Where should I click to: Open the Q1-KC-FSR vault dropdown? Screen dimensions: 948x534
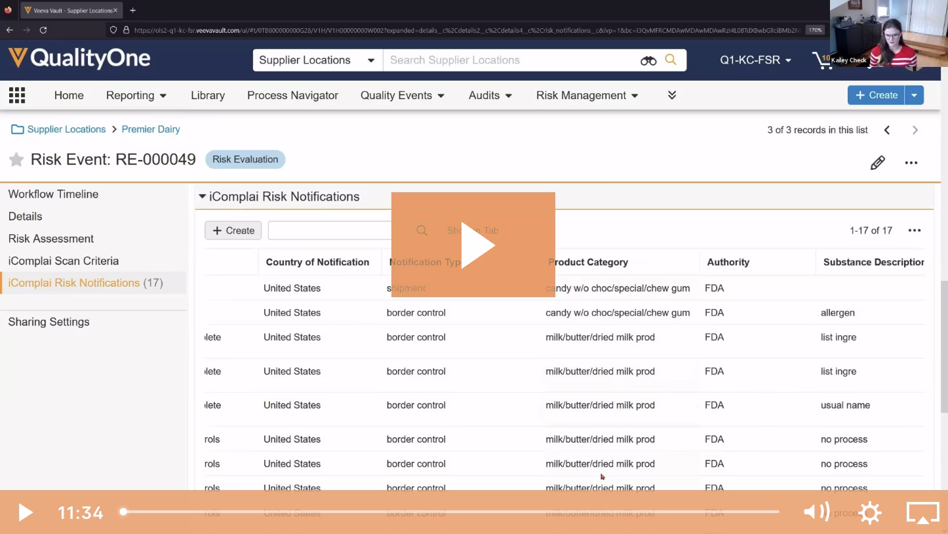tap(755, 60)
